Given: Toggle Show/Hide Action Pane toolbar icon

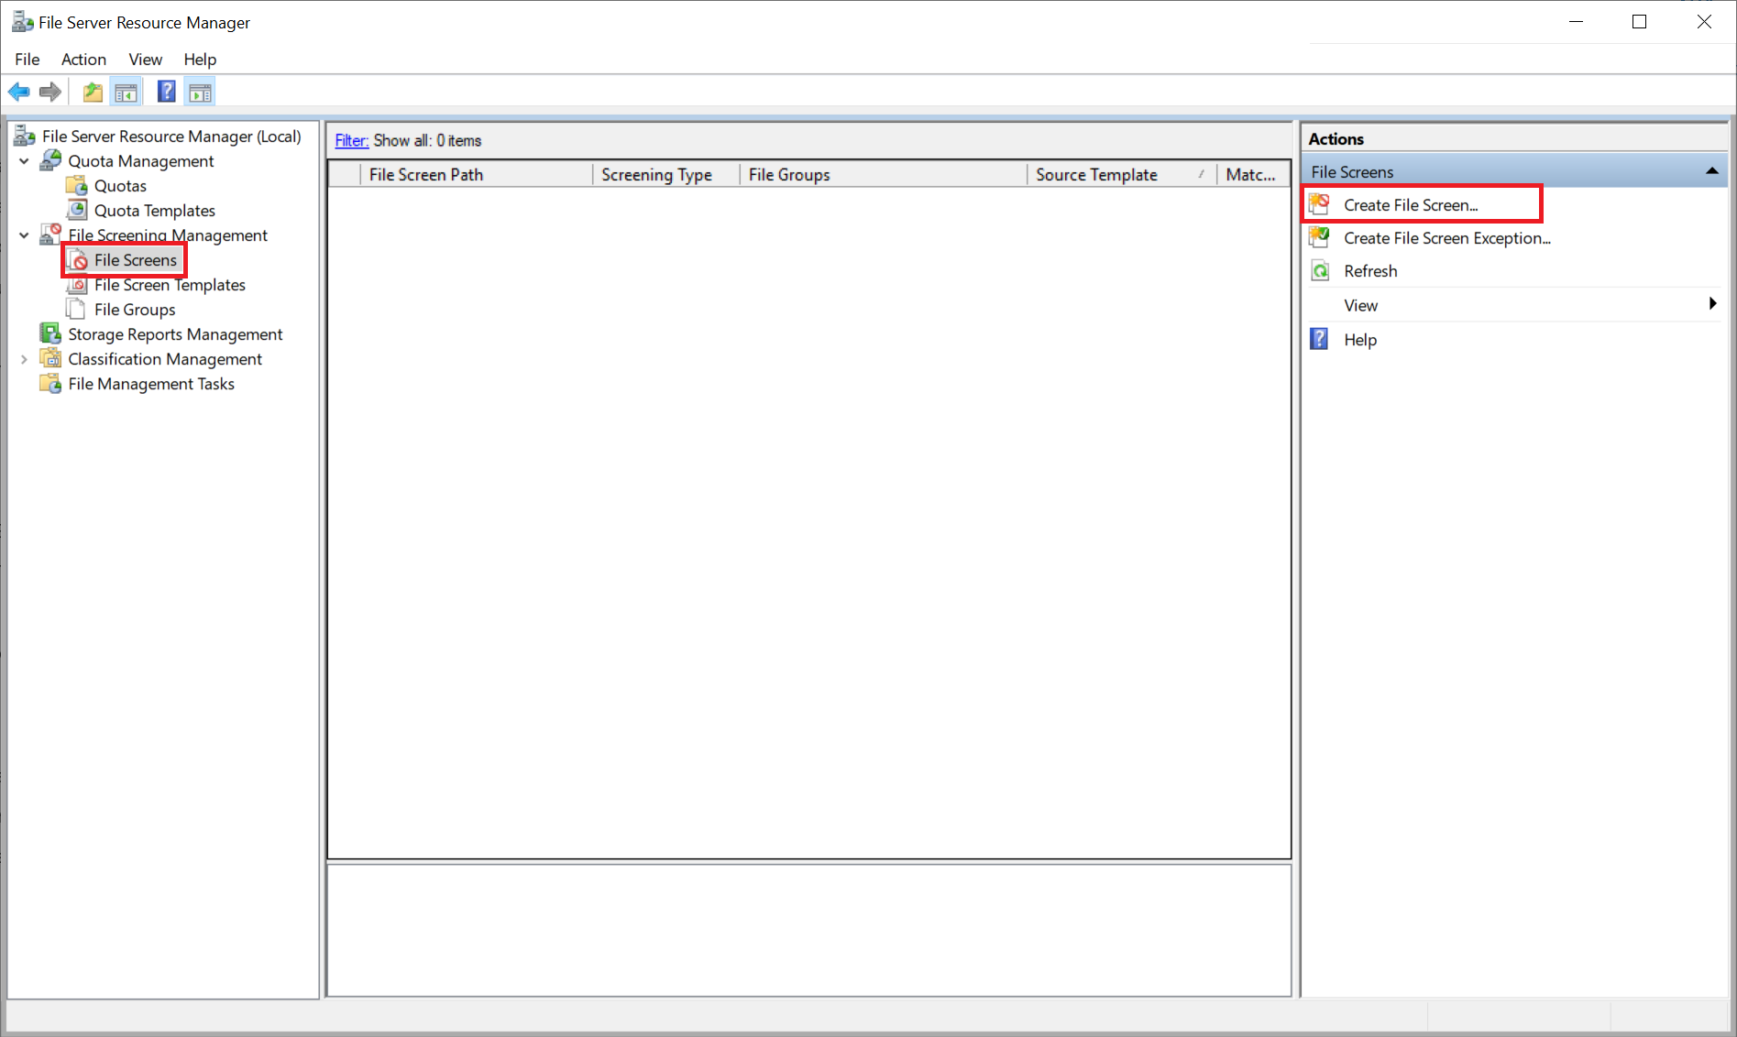Looking at the screenshot, I should [x=200, y=92].
